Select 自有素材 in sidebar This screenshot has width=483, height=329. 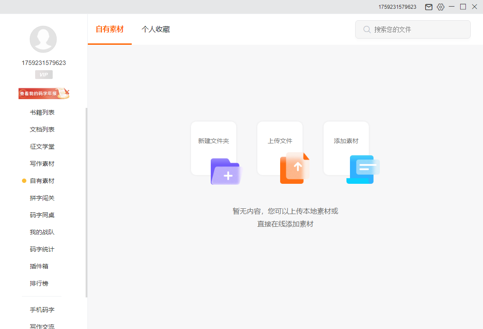pyautogui.click(x=42, y=181)
